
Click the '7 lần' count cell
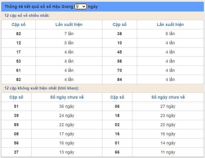tap(69, 34)
